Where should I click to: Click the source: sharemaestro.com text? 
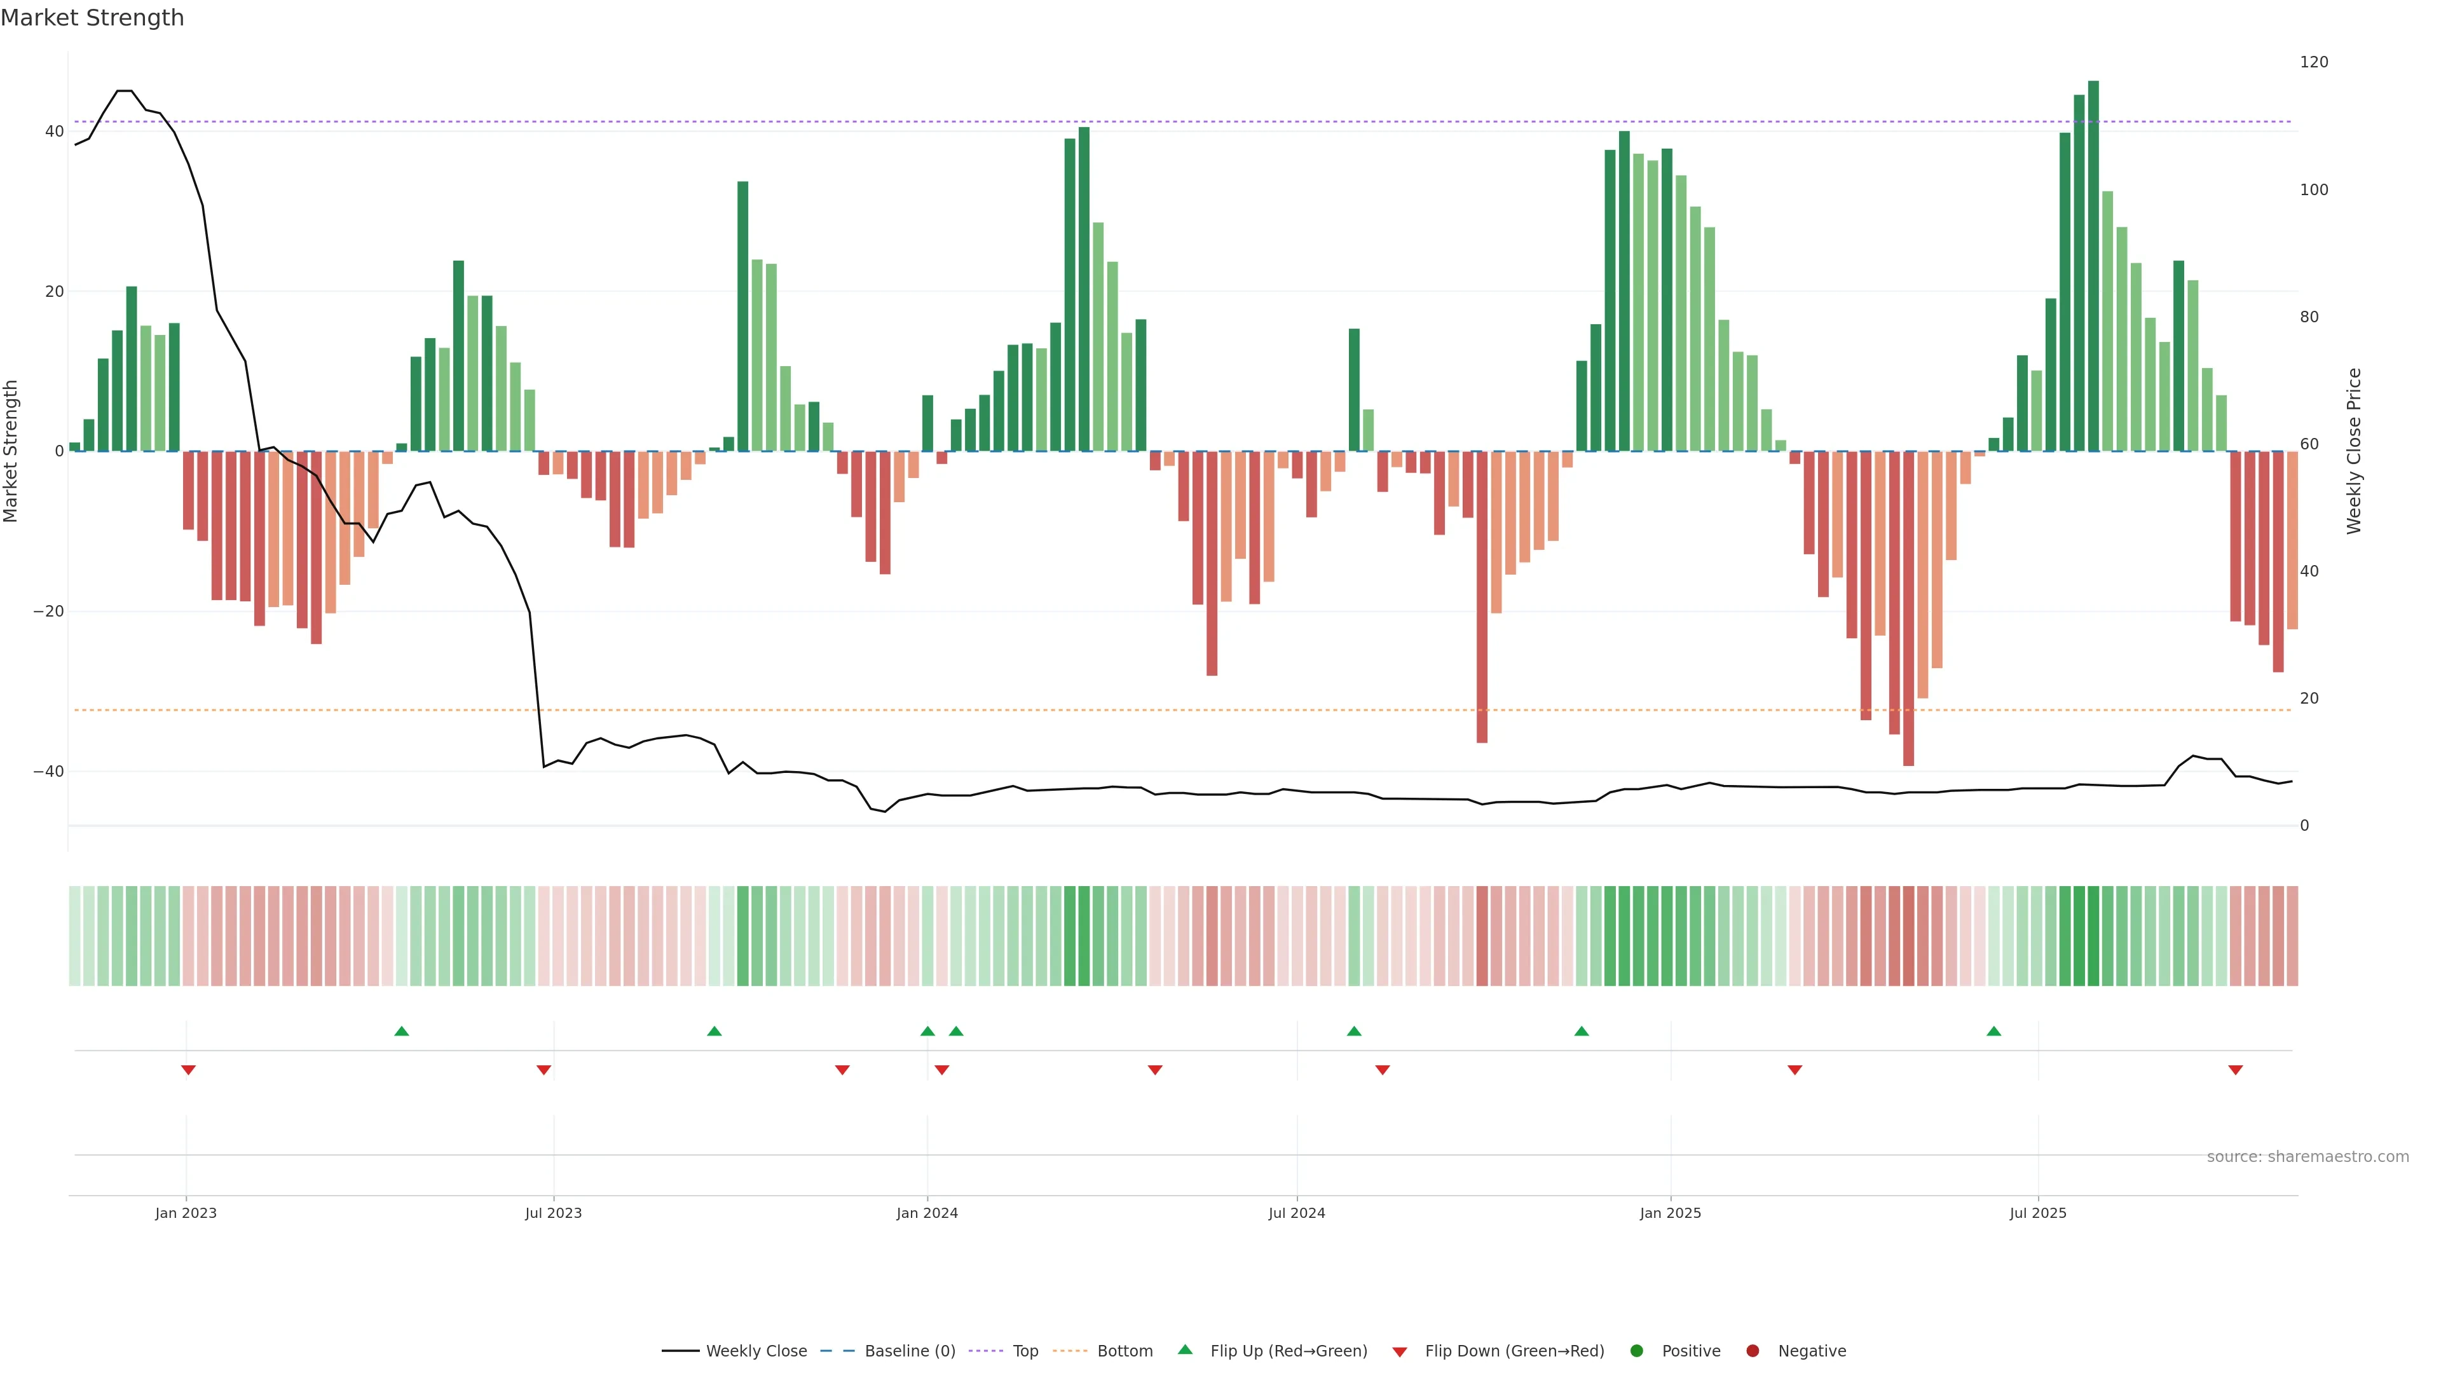pyautogui.click(x=2308, y=1157)
